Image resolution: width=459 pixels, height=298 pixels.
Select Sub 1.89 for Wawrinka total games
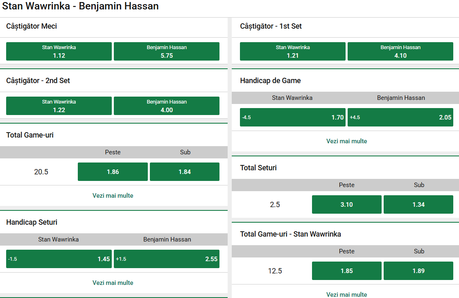click(x=418, y=271)
